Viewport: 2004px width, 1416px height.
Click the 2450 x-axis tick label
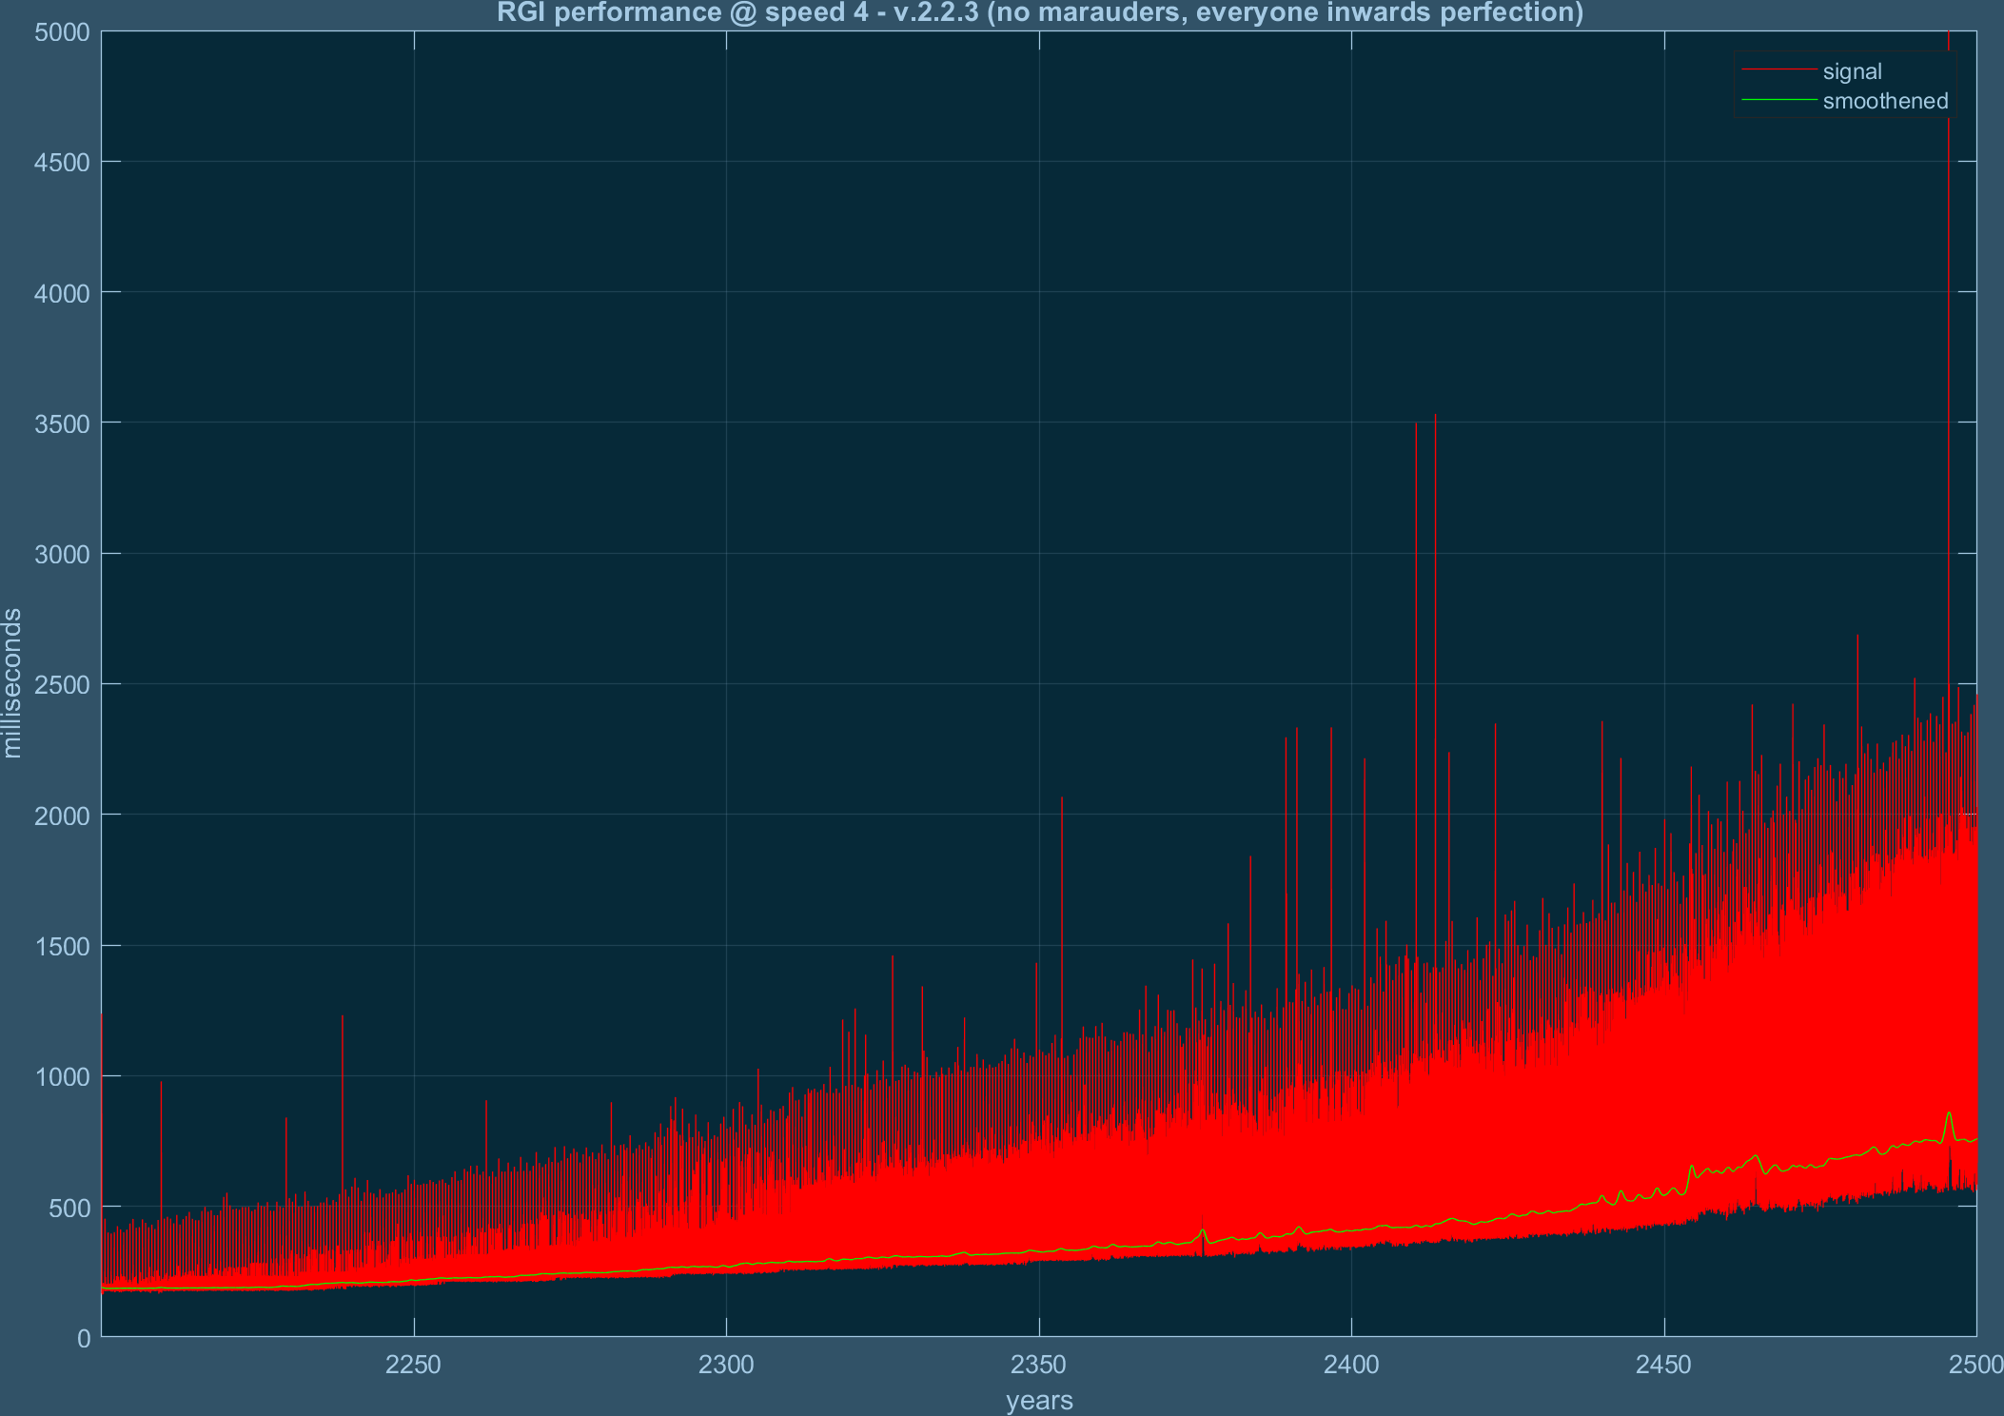(1664, 1365)
